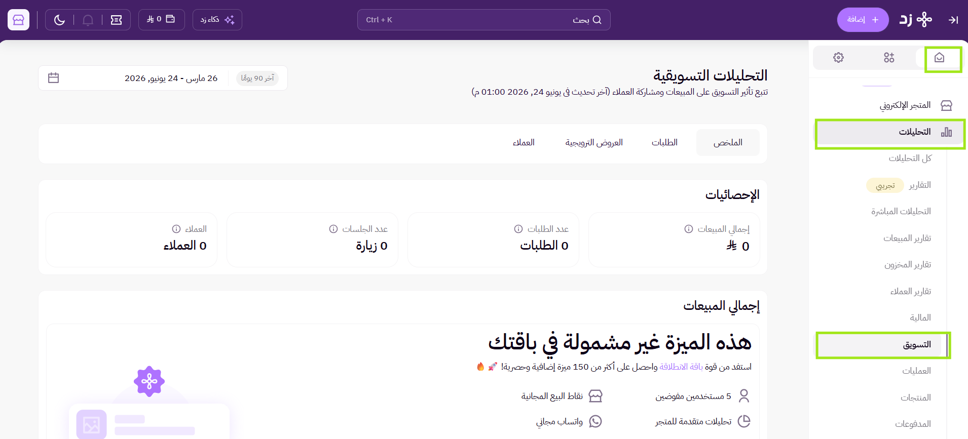Open التحليلات المباشرة
This screenshot has width=968, height=439.
pos(901,212)
